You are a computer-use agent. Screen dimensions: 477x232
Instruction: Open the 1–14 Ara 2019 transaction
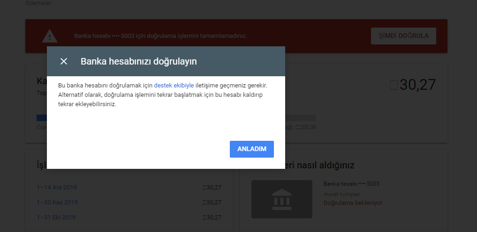click(x=57, y=188)
